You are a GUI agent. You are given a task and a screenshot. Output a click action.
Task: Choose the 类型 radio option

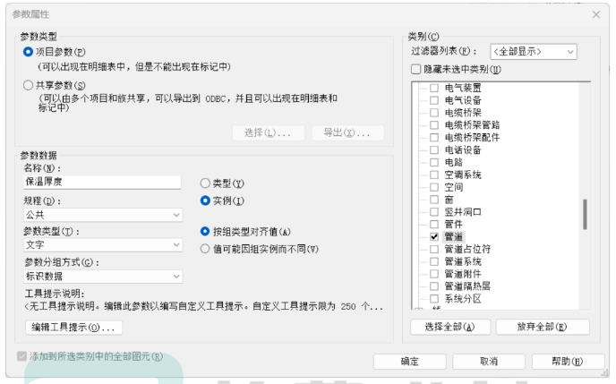(x=205, y=183)
